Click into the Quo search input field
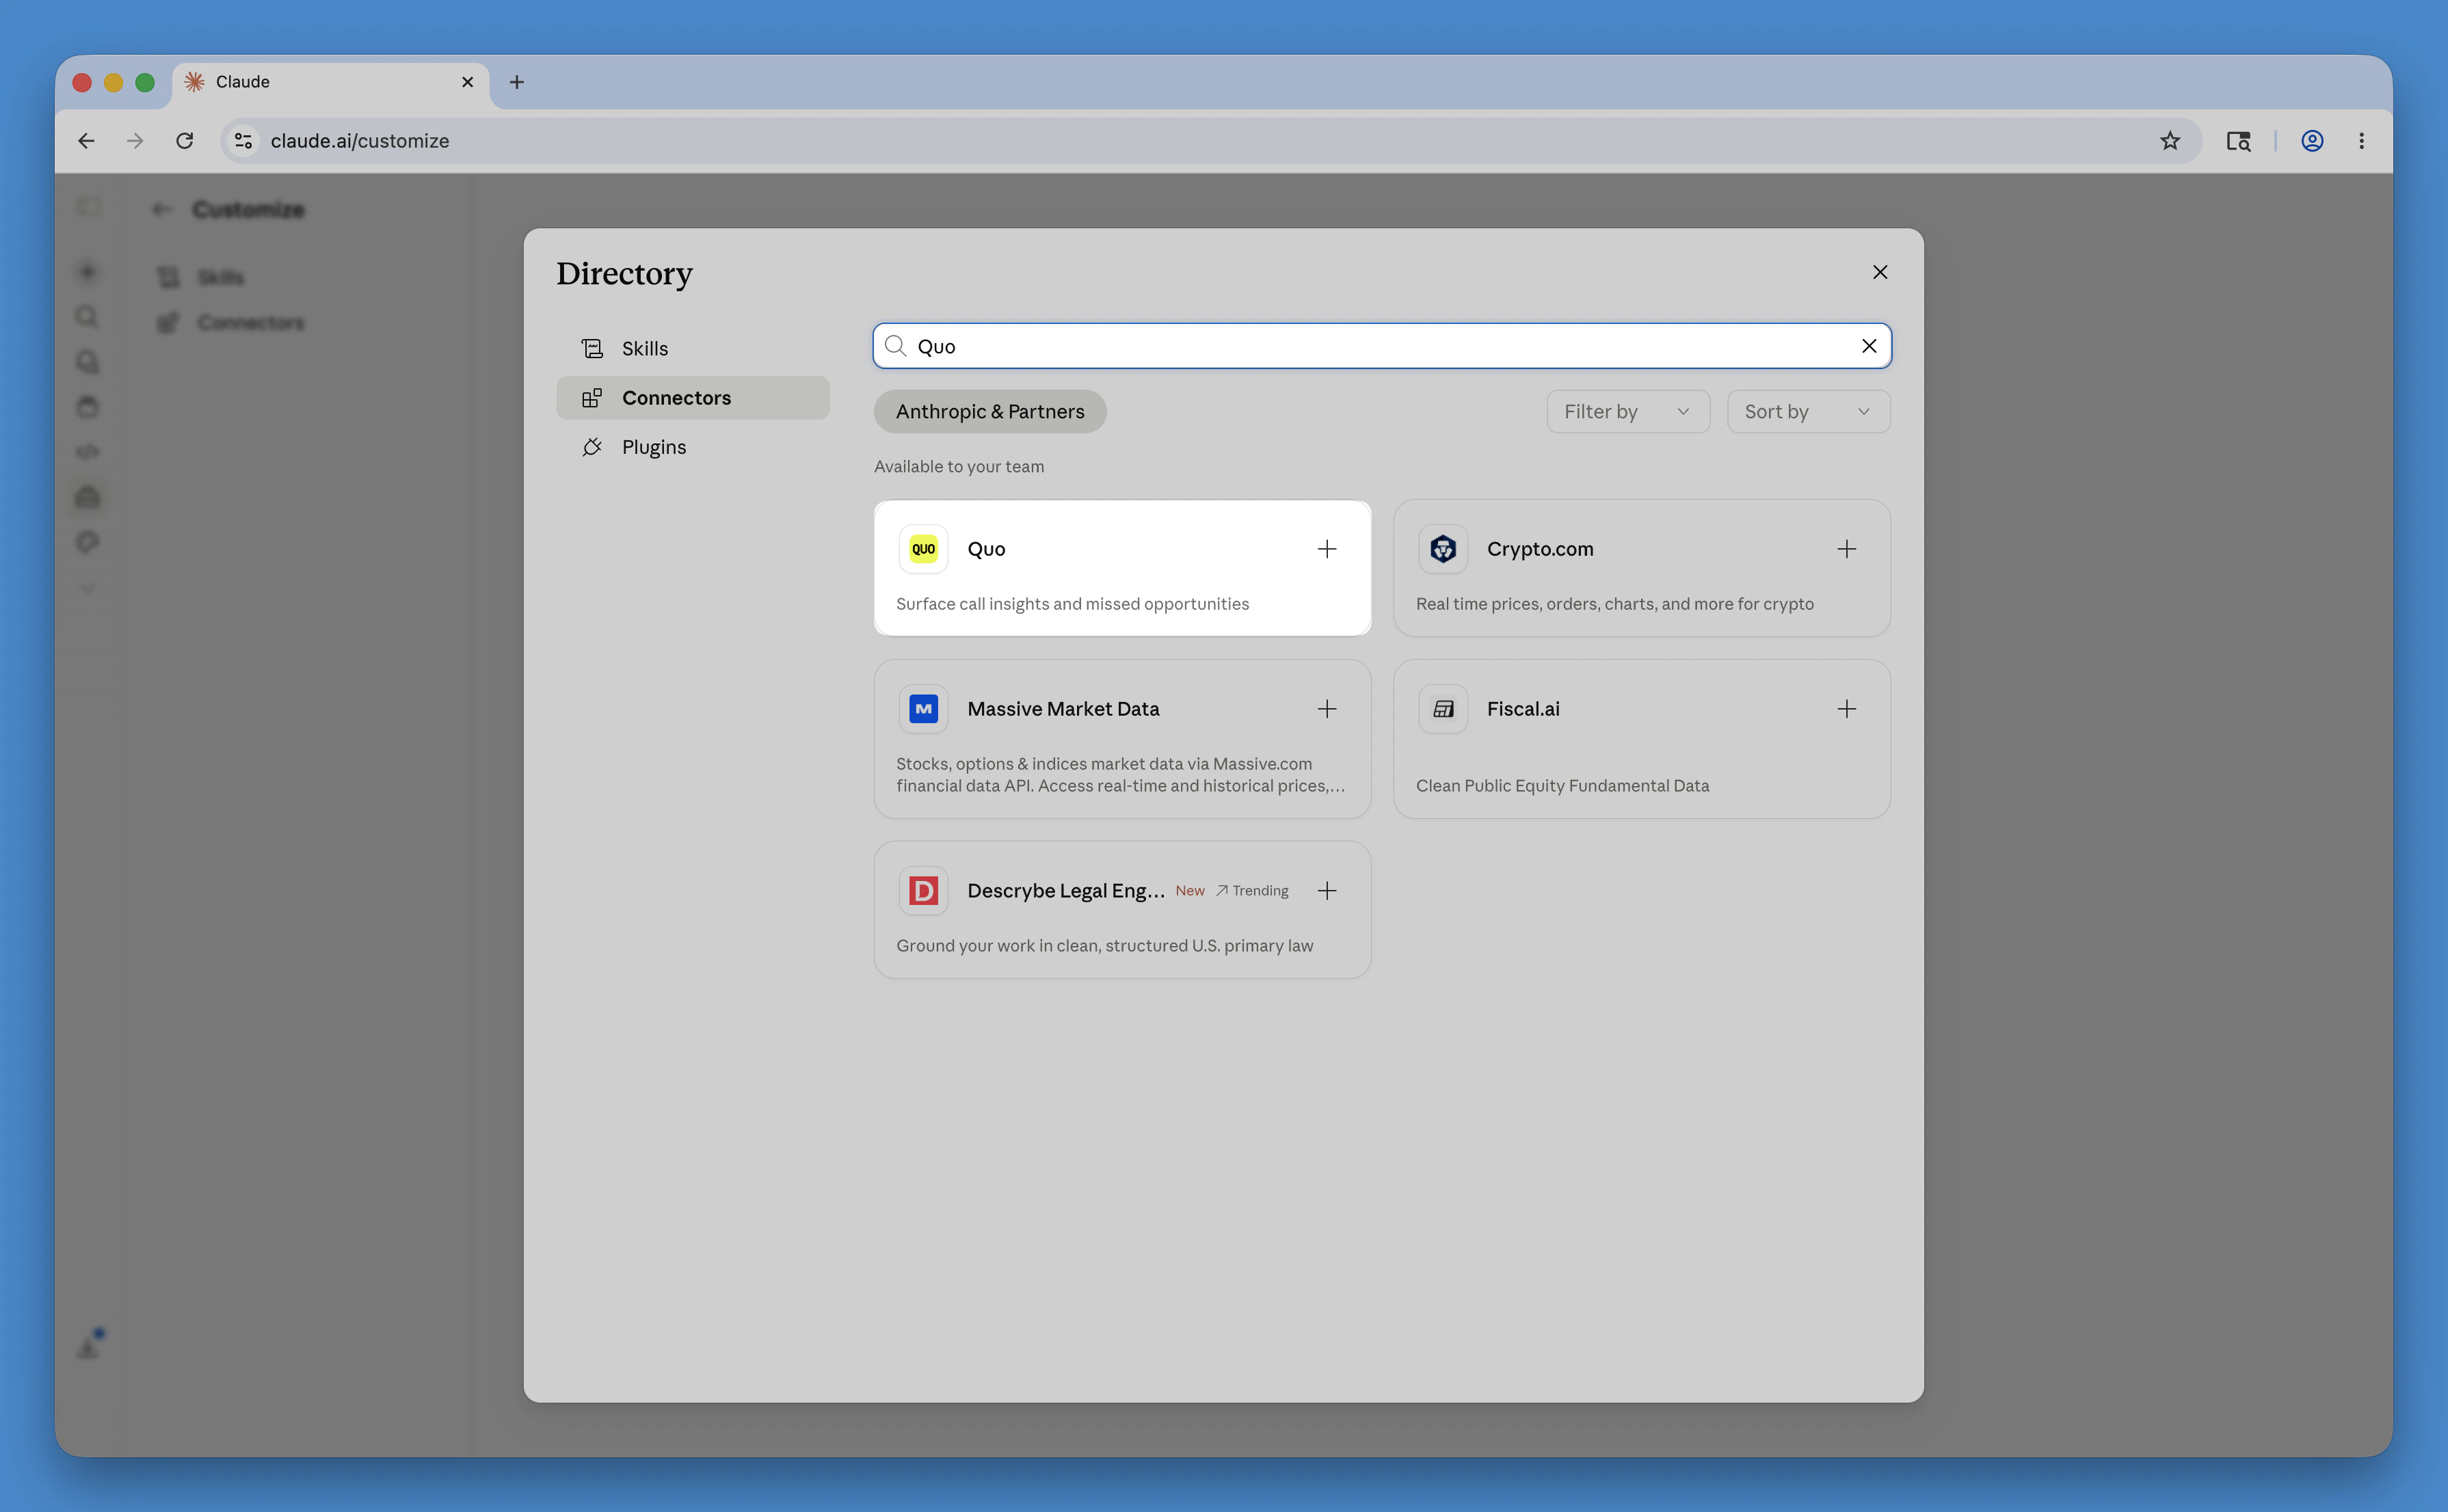2448x1512 pixels. click(1381, 346)
